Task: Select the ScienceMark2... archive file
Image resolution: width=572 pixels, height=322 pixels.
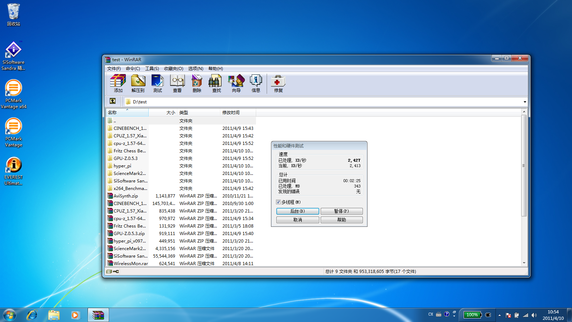Action: click(181, 248)
